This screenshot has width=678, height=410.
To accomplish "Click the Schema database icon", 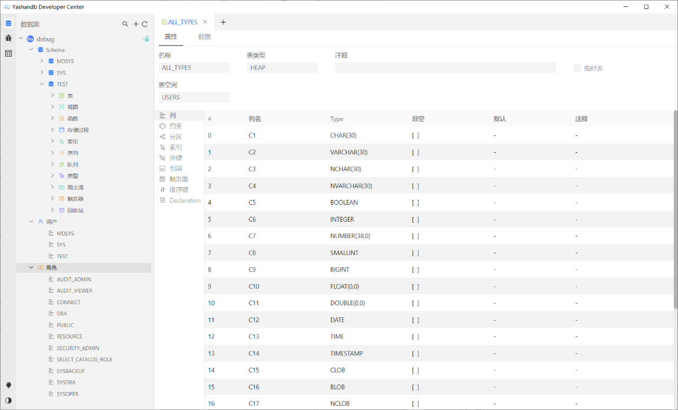I will point(41,50).
